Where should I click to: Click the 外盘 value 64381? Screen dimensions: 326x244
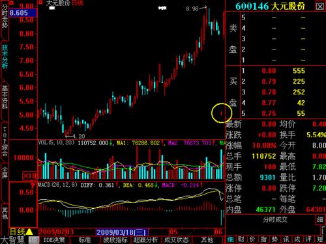(316, 210)
